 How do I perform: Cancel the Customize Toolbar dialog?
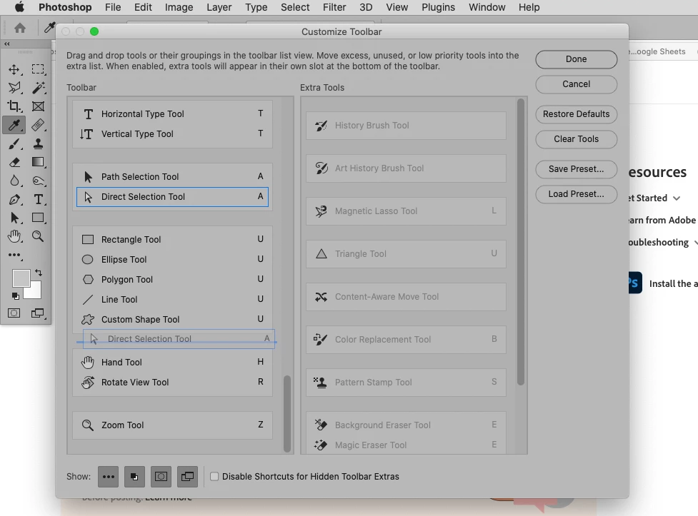[x=576, y=84]
